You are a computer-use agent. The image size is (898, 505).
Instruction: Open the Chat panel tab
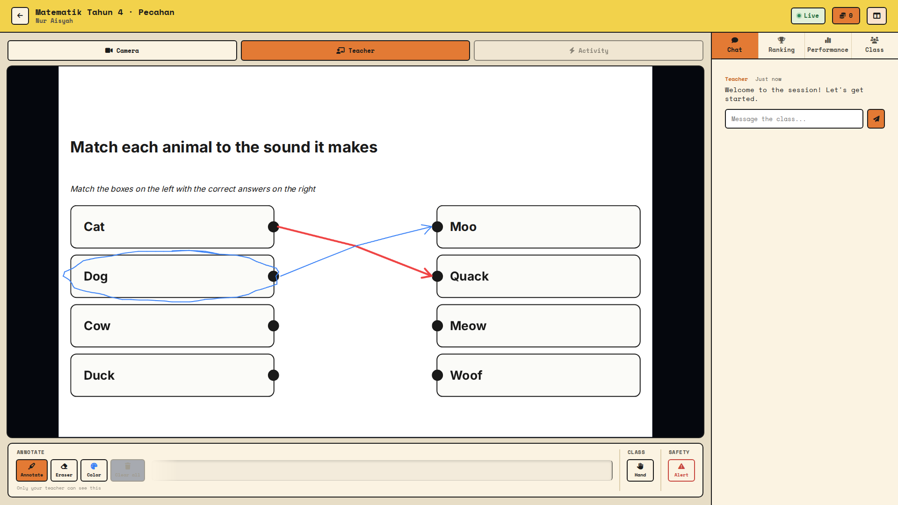(x=734, y=45)
